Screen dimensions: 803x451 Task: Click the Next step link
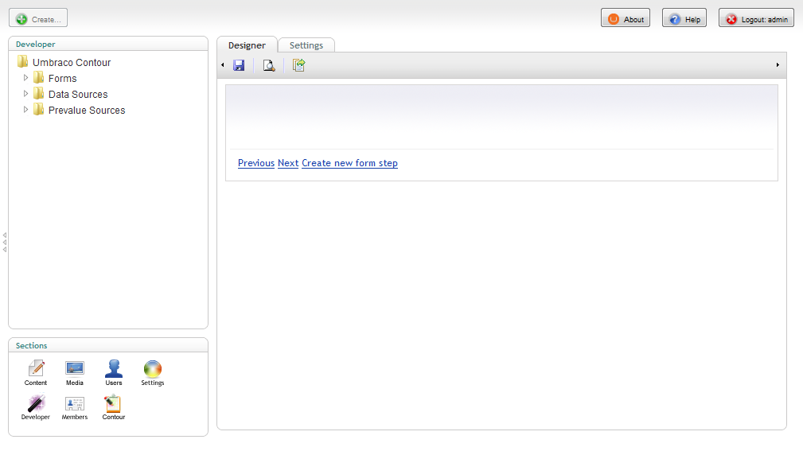[288, 163]
